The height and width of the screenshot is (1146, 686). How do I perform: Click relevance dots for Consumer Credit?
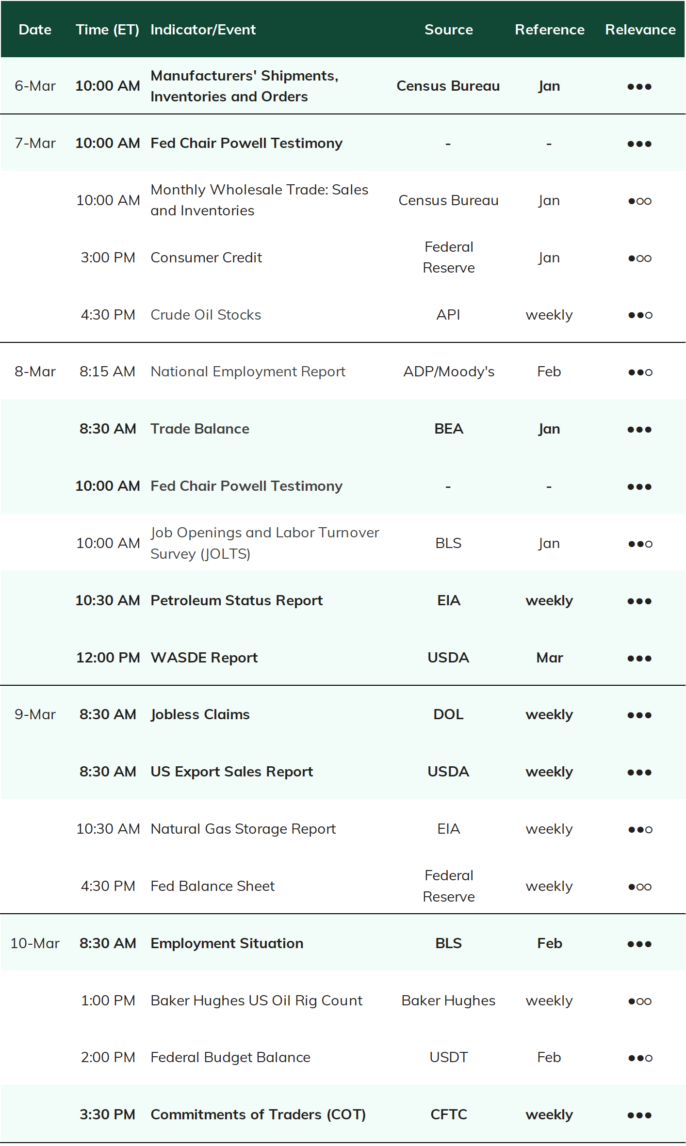pos(640,258)
